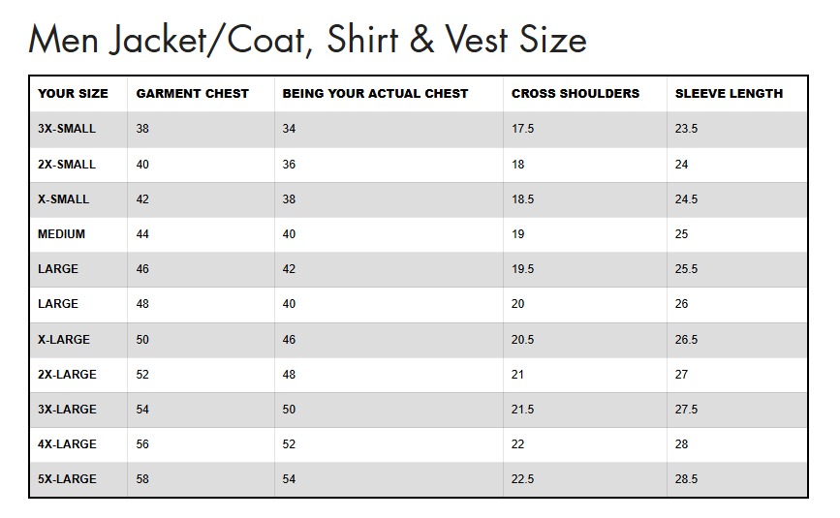Select the SLEEVE LENGTH column header
The width and height of the screenshot is (840, 518).
click(x=729, y=94)
